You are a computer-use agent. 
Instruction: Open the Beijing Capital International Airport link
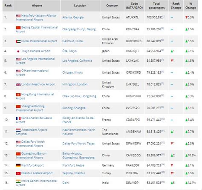37,29
